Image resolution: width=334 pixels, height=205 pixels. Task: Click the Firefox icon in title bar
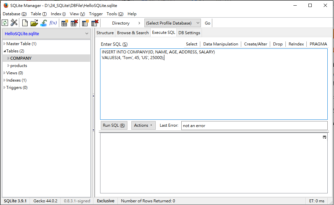click(x=6, y=5)
